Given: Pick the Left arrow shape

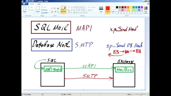Looking at the screenshot, I should tap(82, 10).
